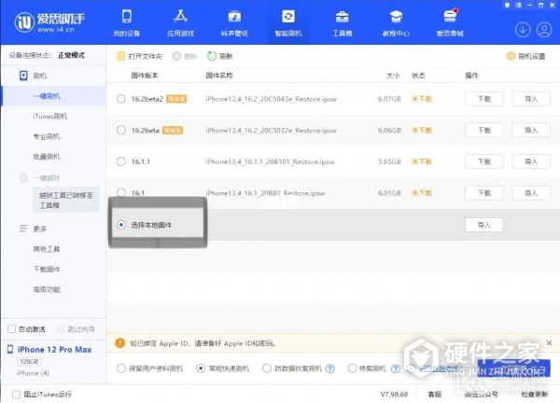
Task: Click the 大小 column header
Action: point(393,76)
